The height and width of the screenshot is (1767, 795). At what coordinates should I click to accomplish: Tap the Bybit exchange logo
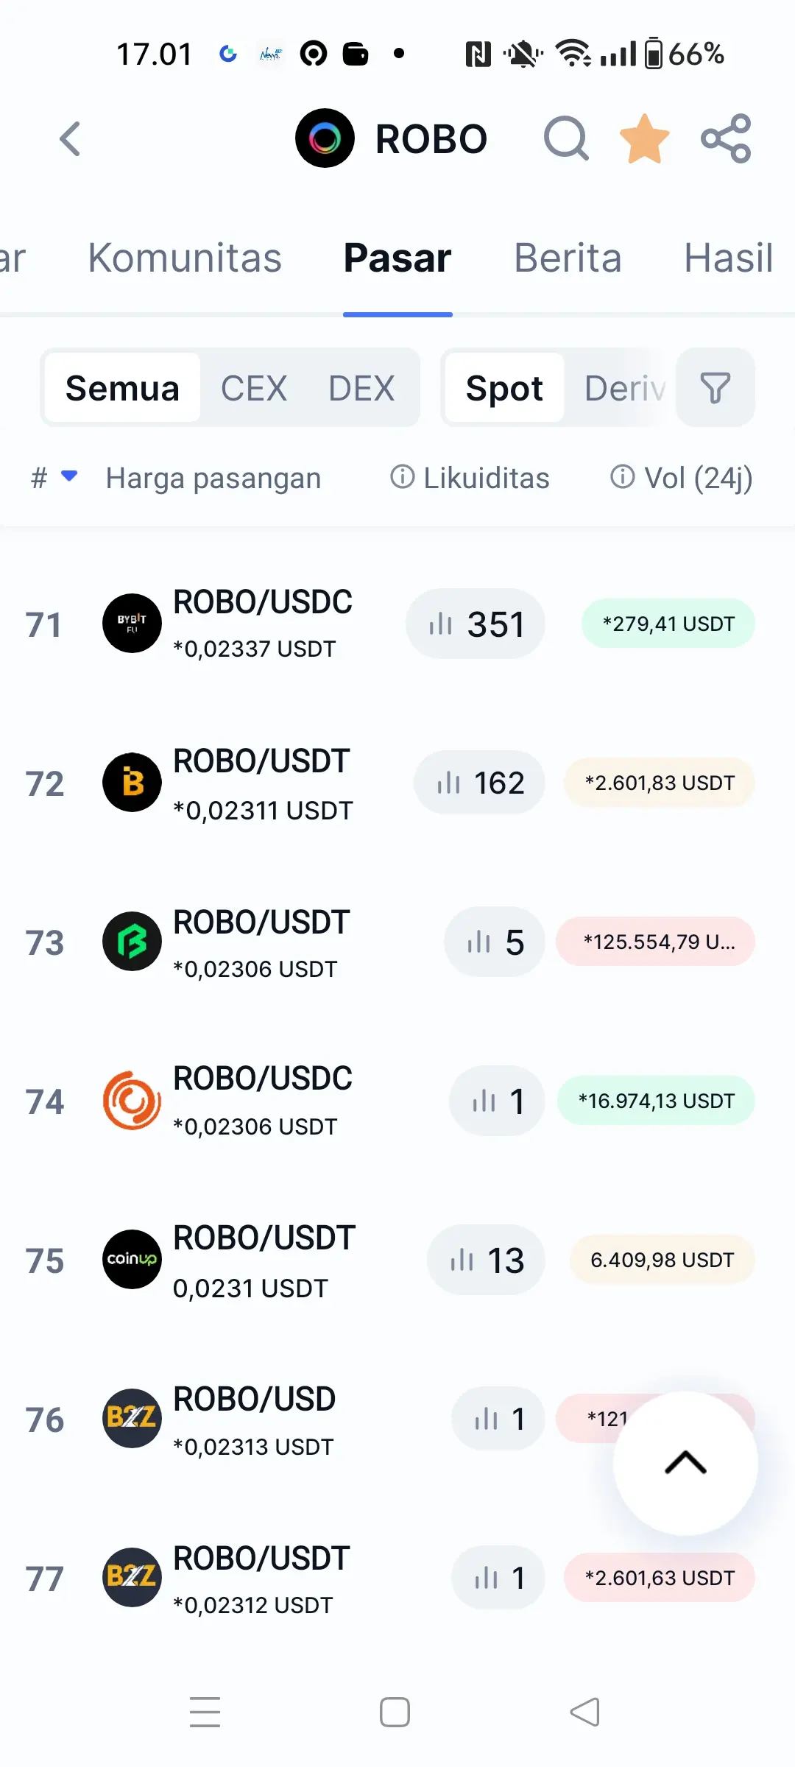pyautogui.click(x=132, y=624)
